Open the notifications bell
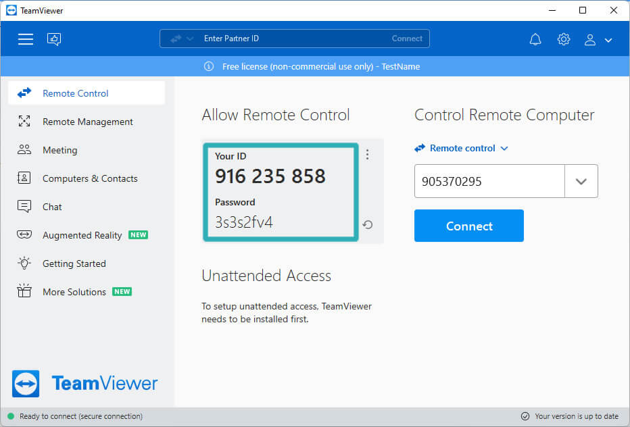This screenshot has height=427, width=630. (535, 39)
